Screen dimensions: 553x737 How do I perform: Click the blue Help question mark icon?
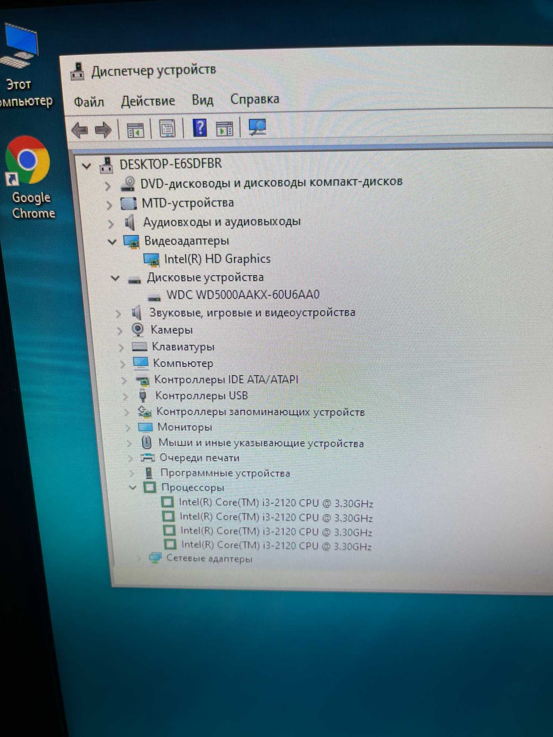tap(199, 128)
